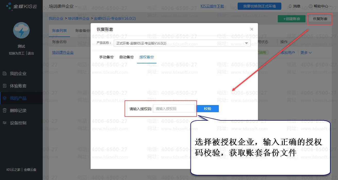The image size is (338, 180).
Task: Open 体验账套 in the sidebar
Action: pyautogui.click(x=18, y=86)
